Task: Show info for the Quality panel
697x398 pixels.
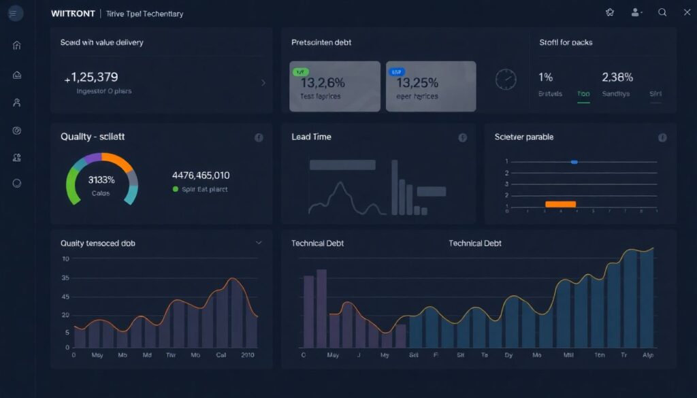Action: (259, 137)
